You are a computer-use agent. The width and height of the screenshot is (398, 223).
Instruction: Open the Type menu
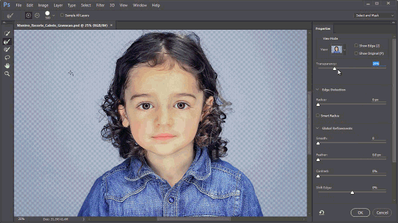click(72, 5)
